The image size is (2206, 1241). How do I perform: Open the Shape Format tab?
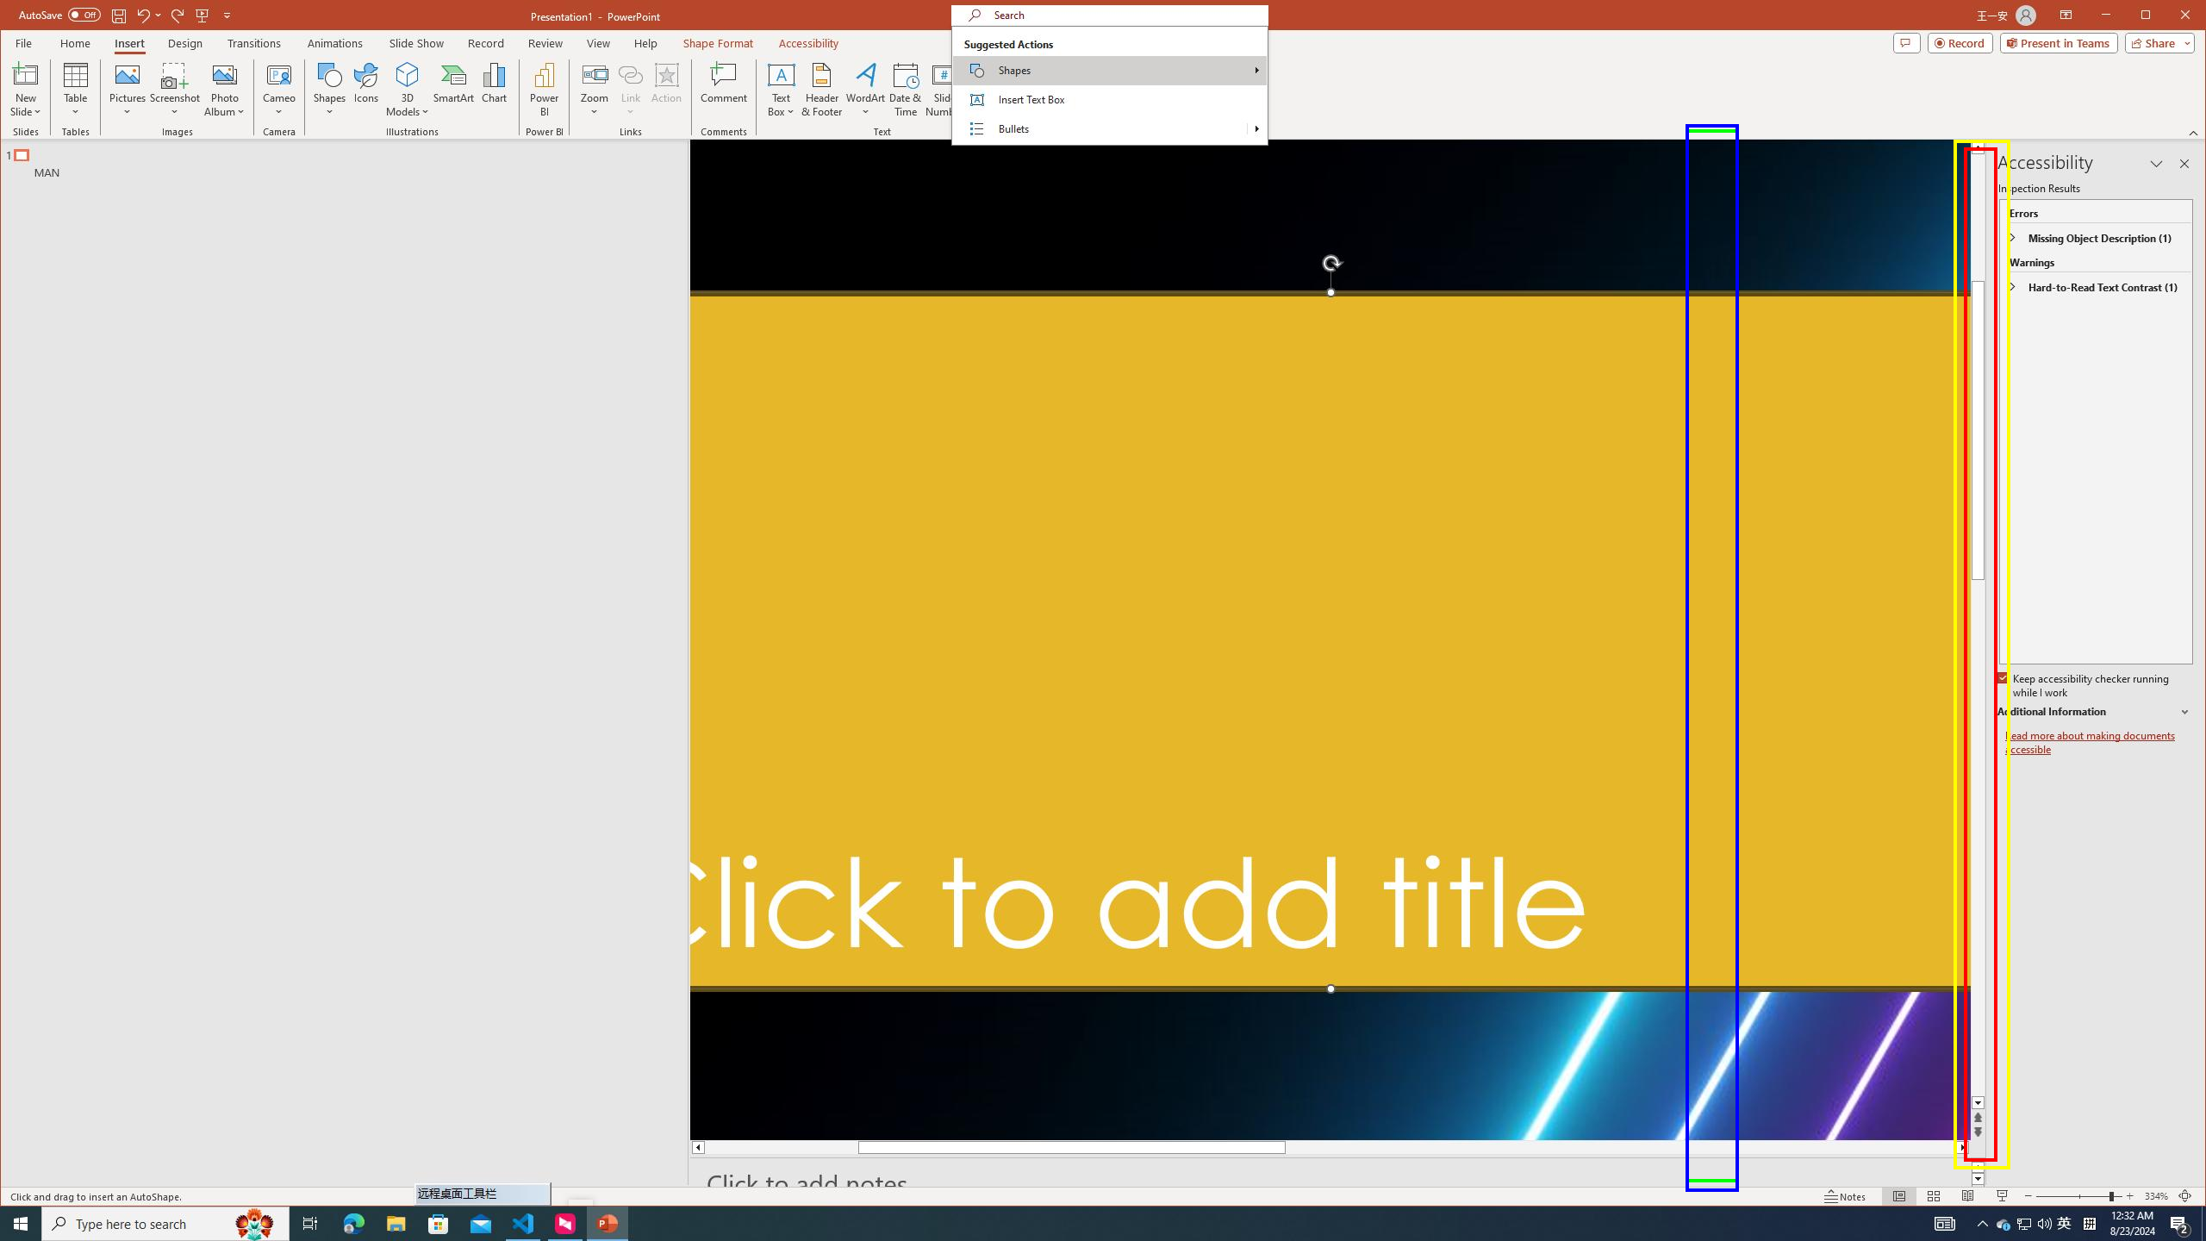[718, 43]
